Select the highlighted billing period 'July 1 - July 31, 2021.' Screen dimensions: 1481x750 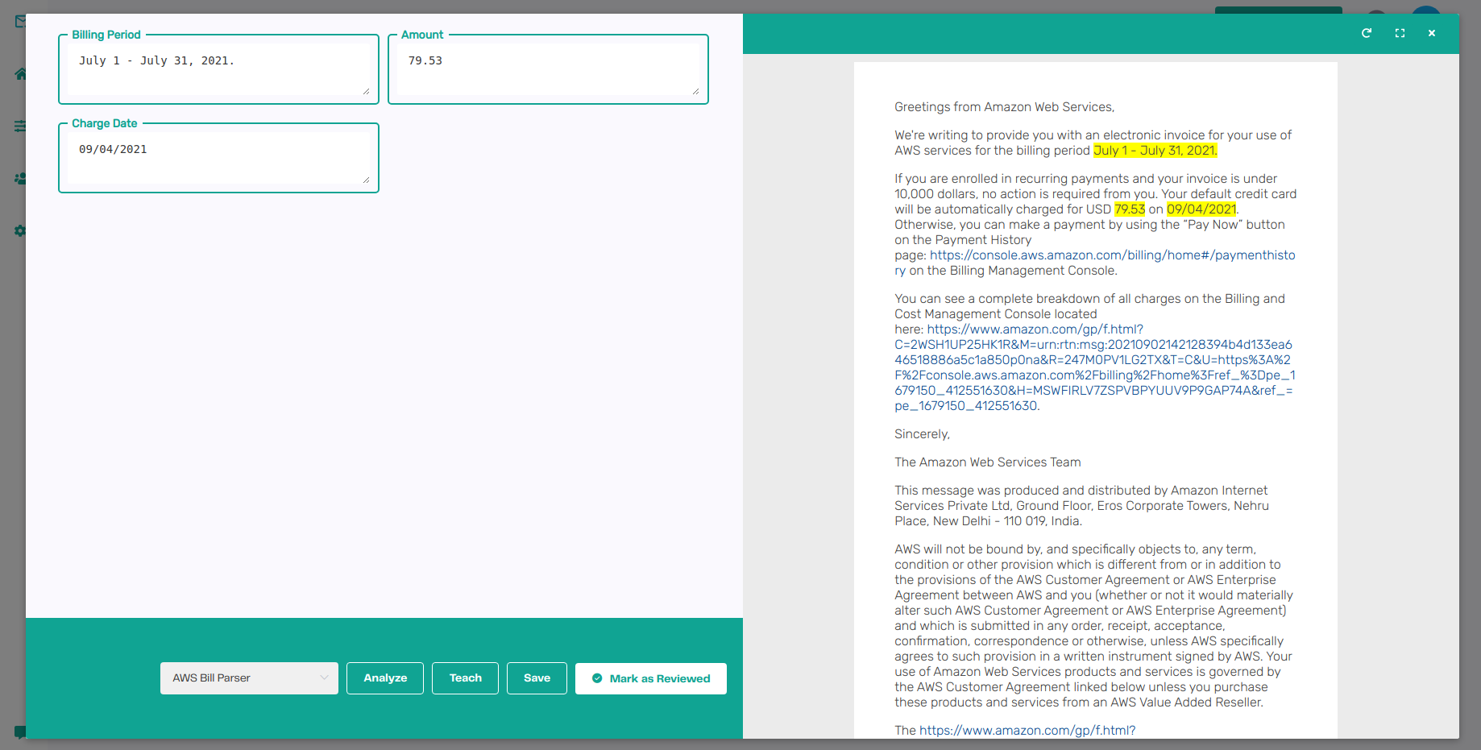(x=1155, y=151)
